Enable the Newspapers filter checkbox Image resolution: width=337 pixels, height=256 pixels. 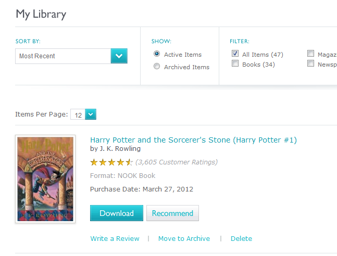pyautogui.click(x=311, y=64)
